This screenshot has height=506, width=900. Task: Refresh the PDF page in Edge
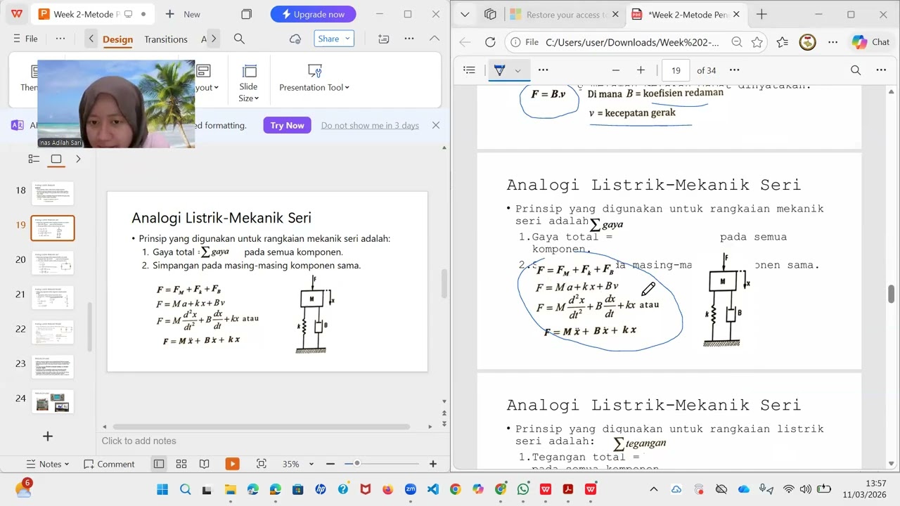[491, 42]
